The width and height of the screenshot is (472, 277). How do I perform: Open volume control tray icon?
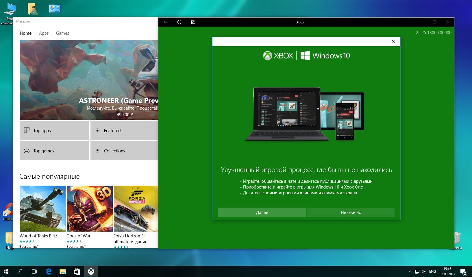pos(424,272)
